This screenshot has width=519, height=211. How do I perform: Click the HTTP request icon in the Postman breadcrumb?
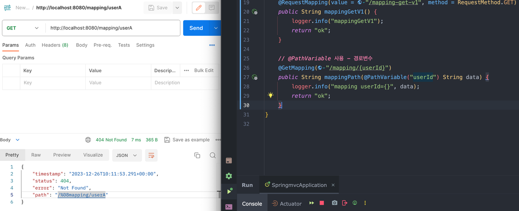pyautogui.click(x=7, y=7)
